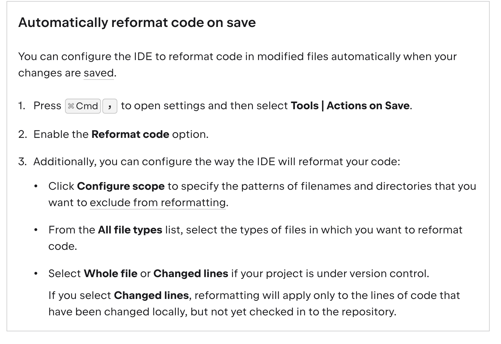Click the bullet before "From the All file types"

pyautogui.click(x=36, y=230)
